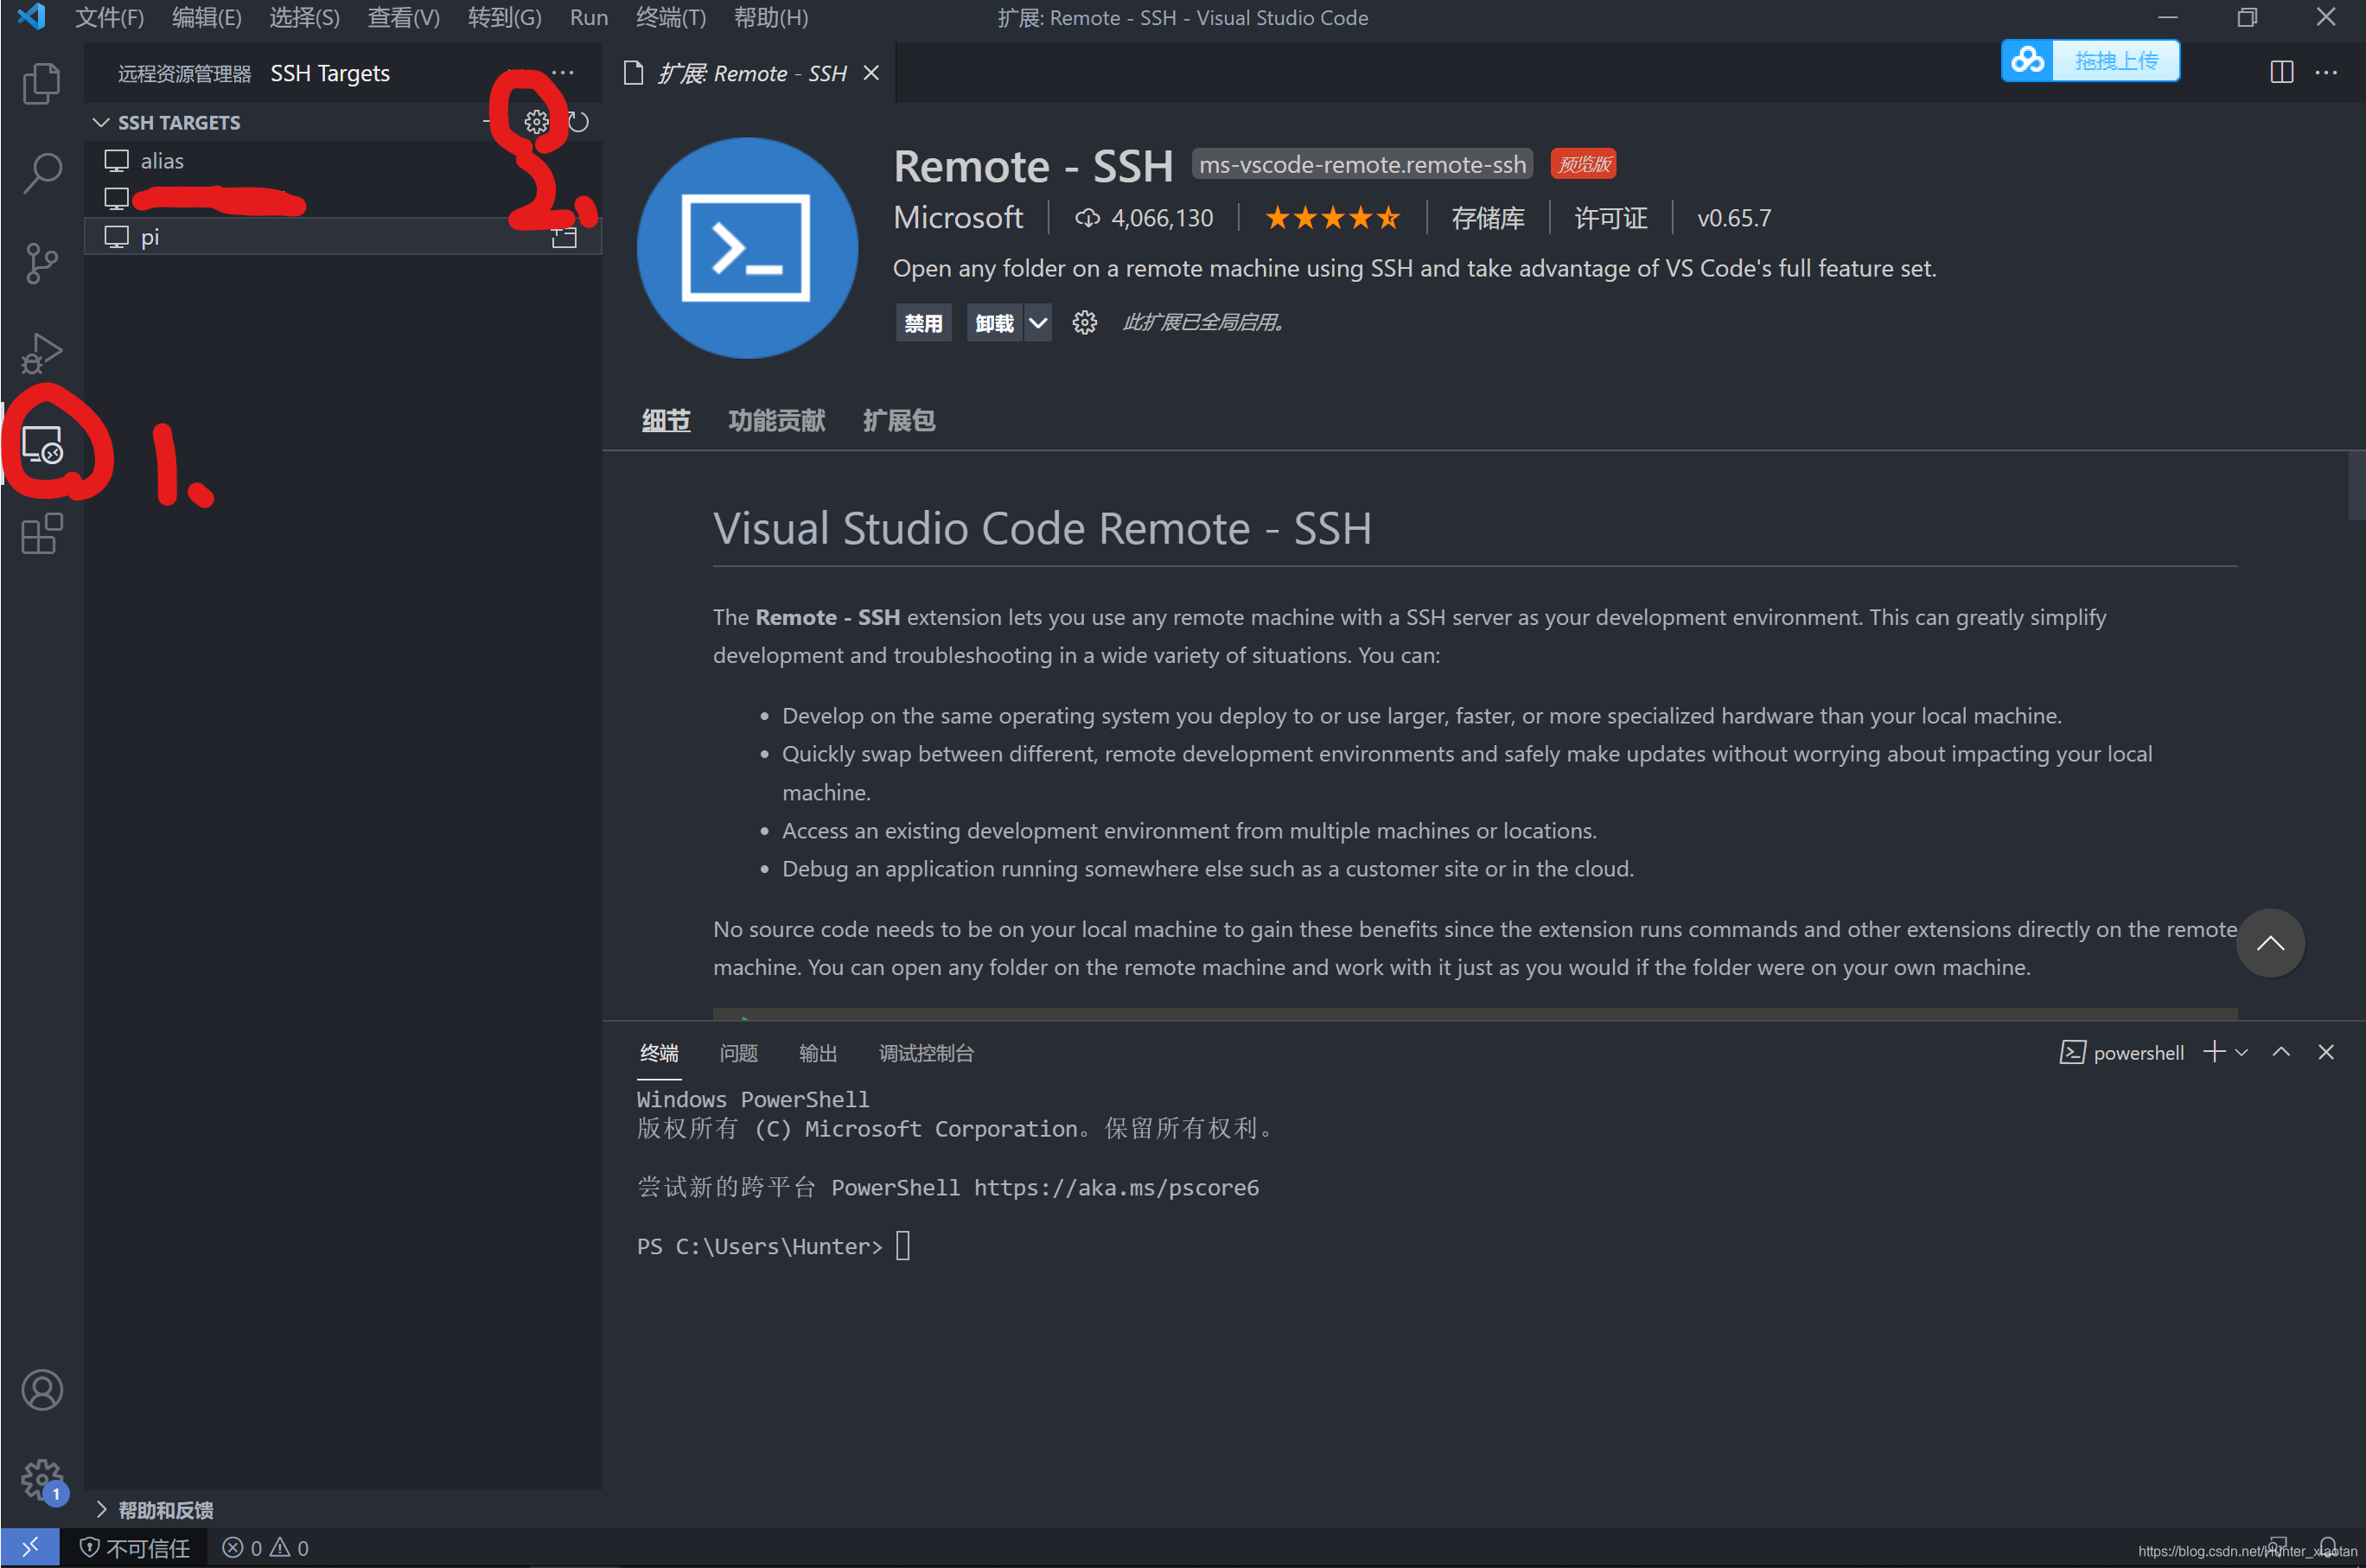Split the editor to the right
2366x1568 pixels.
2281,73
